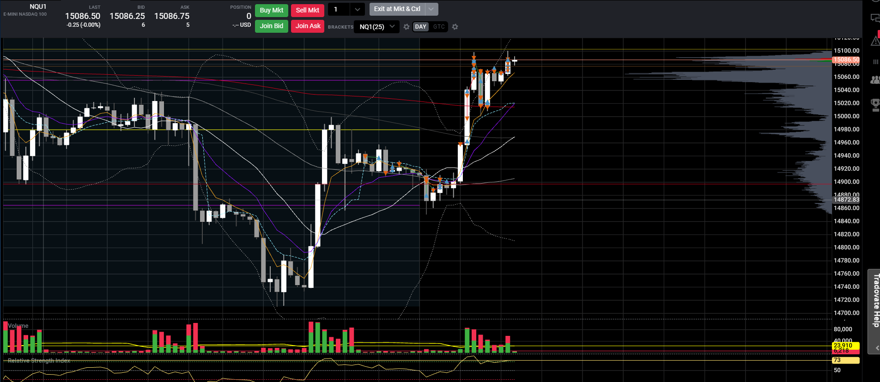Open the order quantity dropdown arrow
The height and width of the screenshot is (382, 880).
point(357,9)
